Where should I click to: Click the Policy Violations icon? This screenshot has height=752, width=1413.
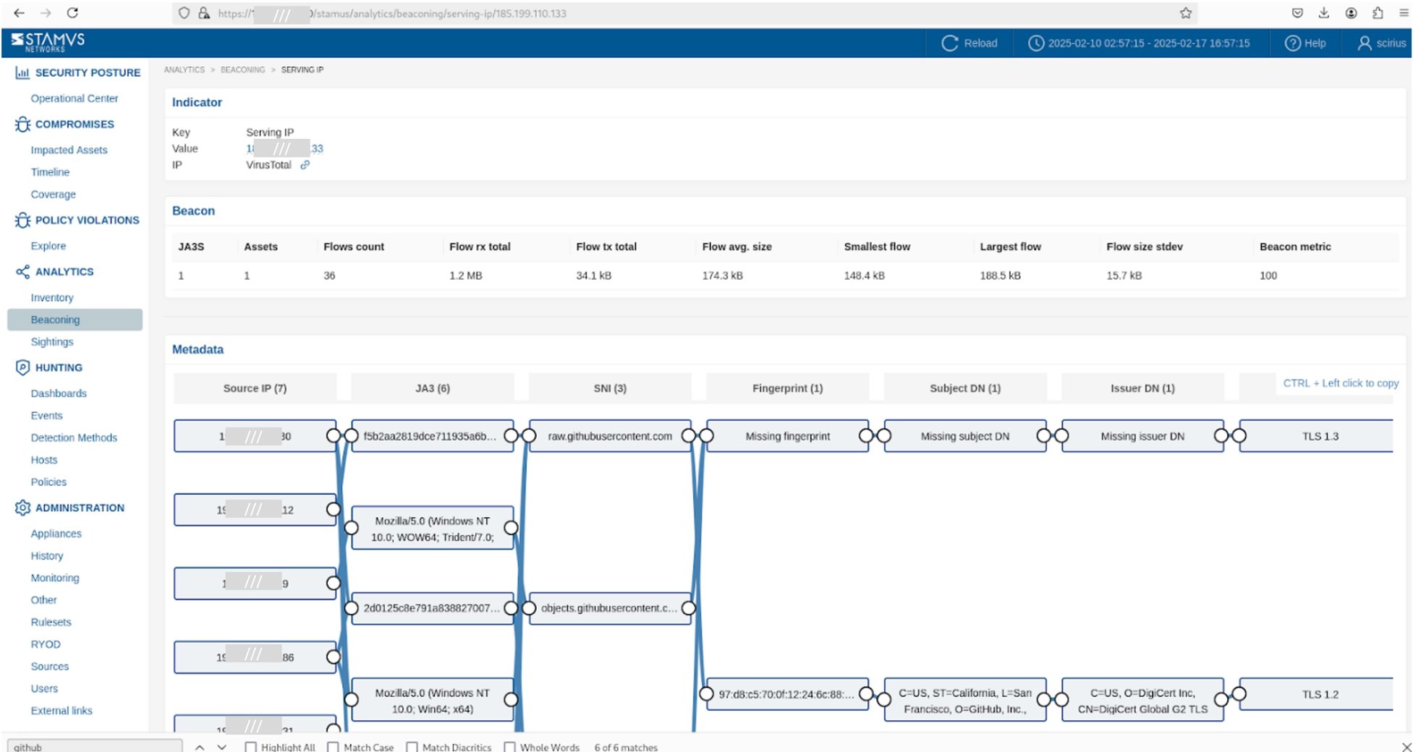tap(22, 220)
